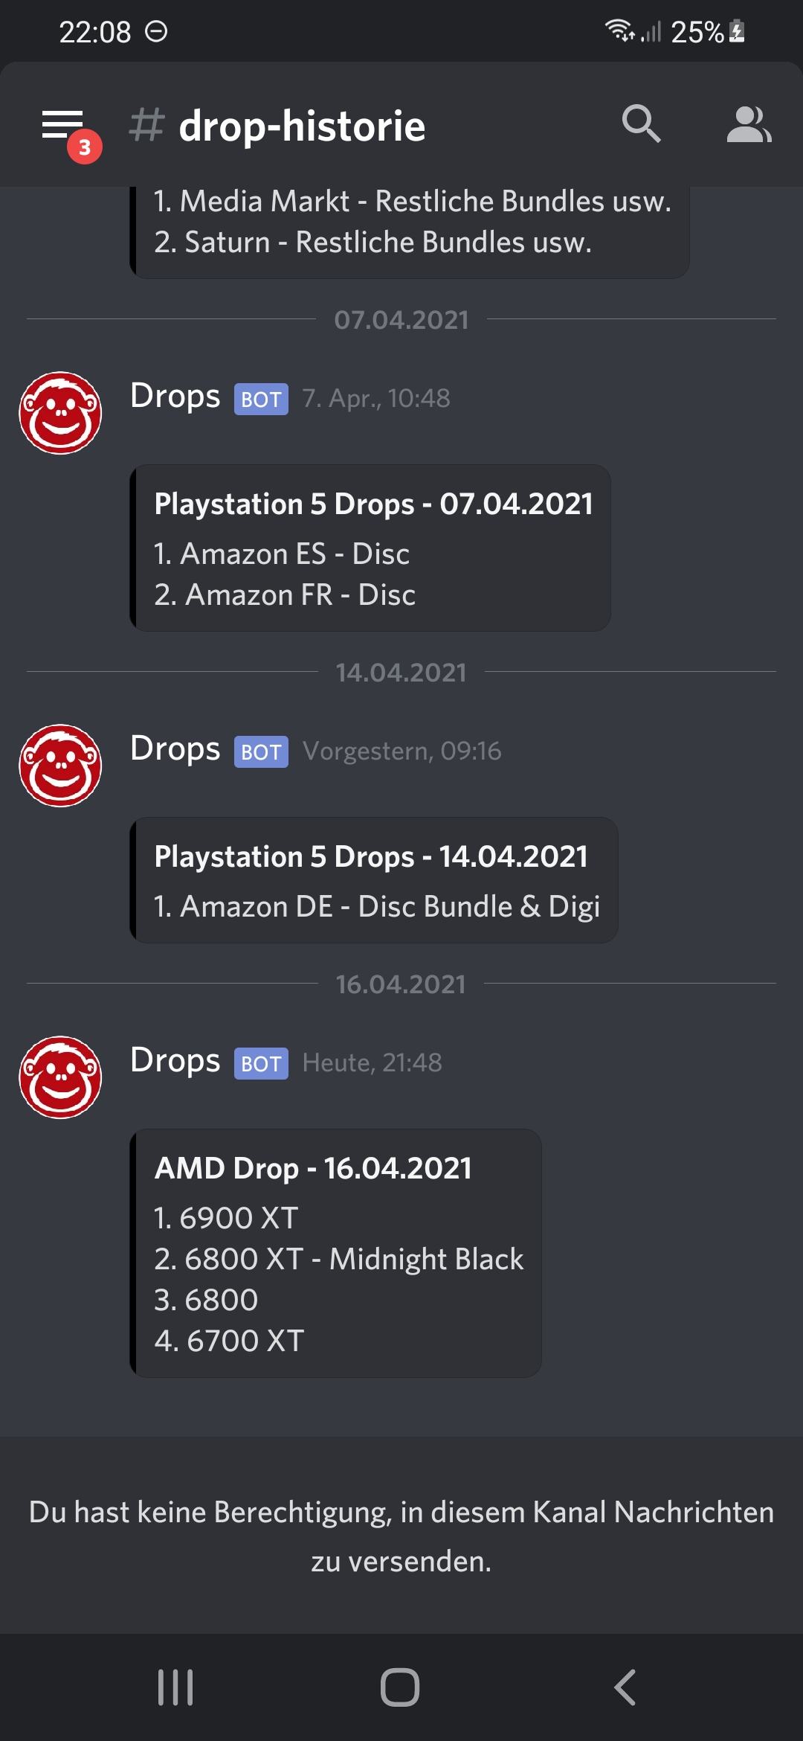Tap the BOT tag on the 7. Apr. message
The width and height of the screenshot is (803, 1741).
pos(261,400)
